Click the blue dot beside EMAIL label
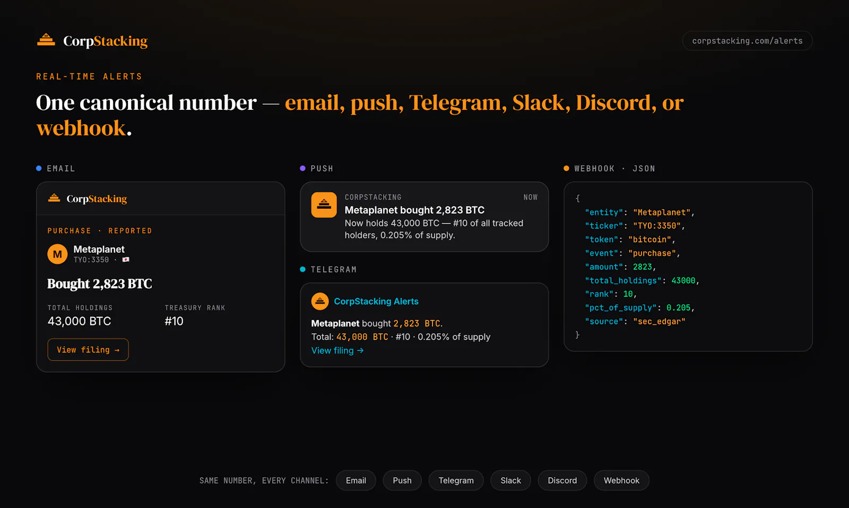This screenshot has width=849, height=508. 39,168
